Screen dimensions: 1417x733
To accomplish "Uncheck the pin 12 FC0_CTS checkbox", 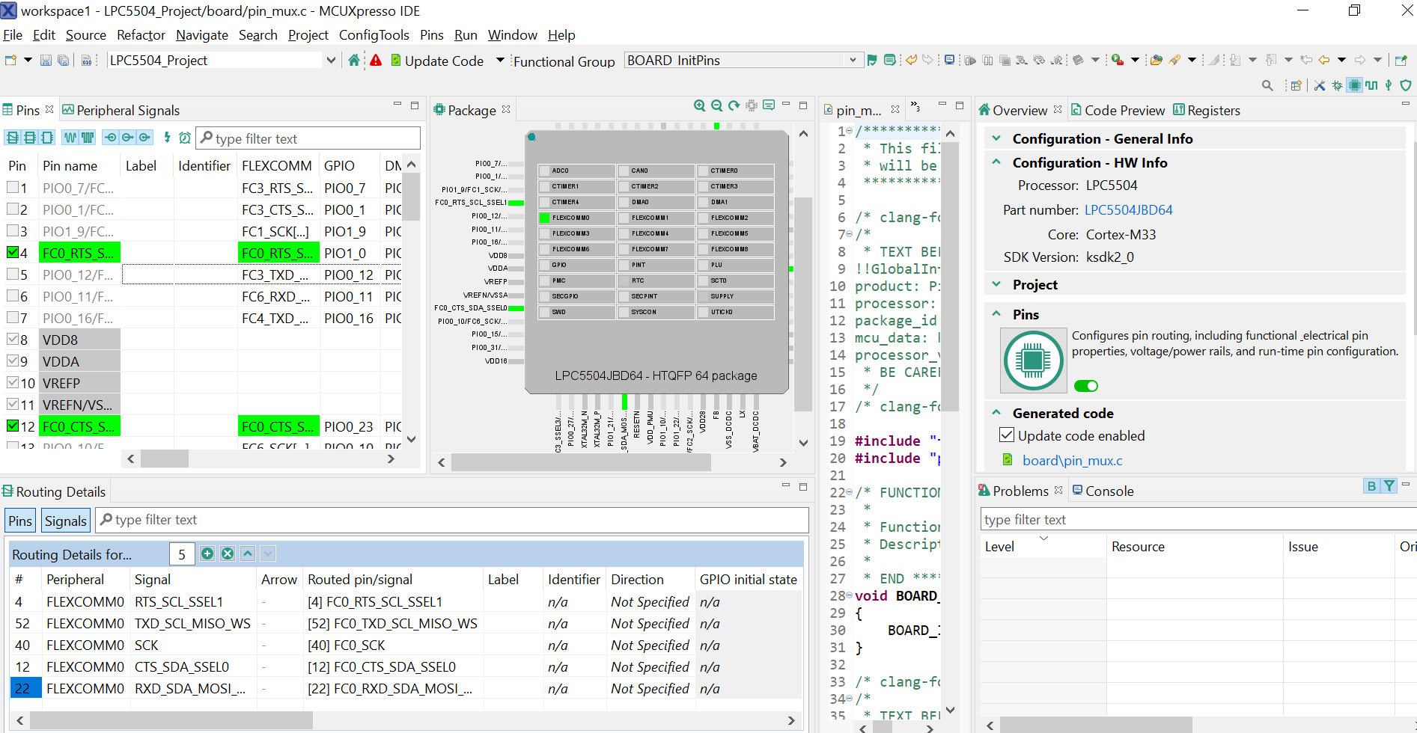I will (x=13, y=426).
